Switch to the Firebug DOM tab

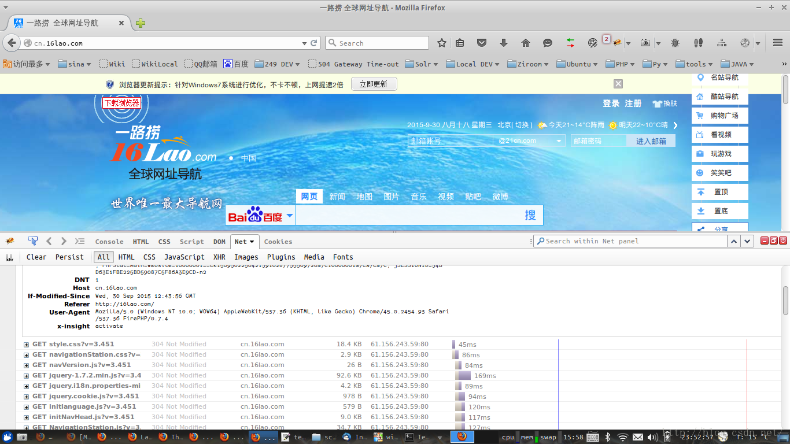pos(219,242)
